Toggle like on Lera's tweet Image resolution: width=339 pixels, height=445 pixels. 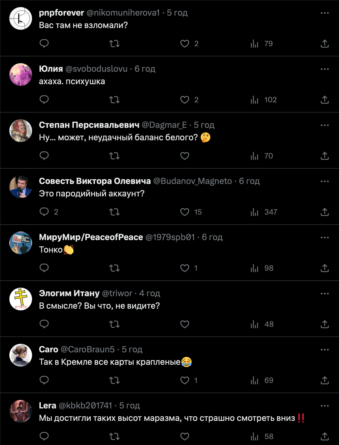coord(185,436)
